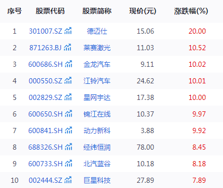223x188 pixels.
Task: Open stock name link 锦江在线
Action: (97, 114)
